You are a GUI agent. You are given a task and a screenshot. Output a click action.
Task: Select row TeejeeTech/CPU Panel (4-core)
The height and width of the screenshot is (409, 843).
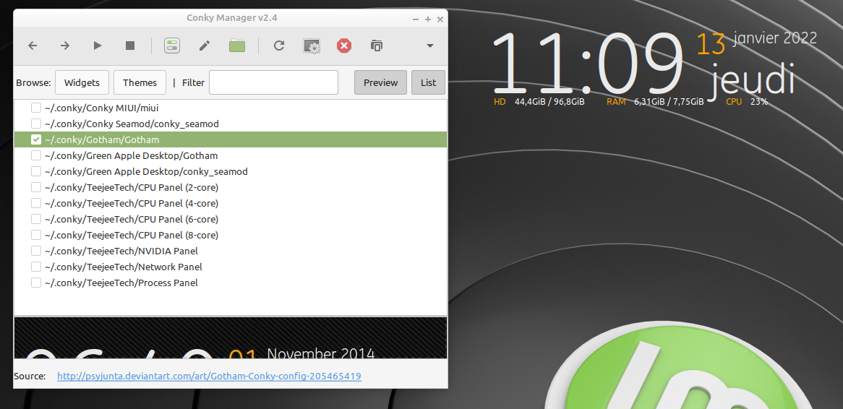(231, 203)
